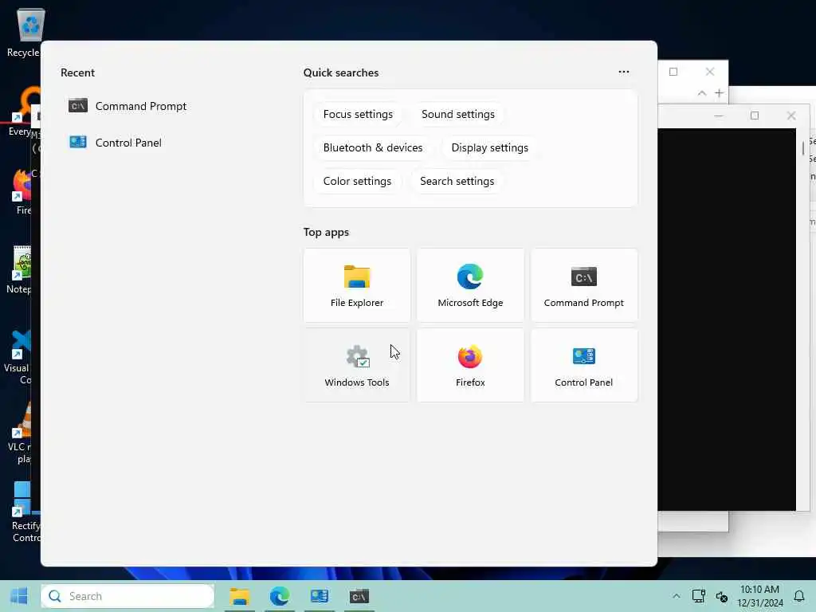The image size is (816, 612).
Task: Minimize the black console window
Action: click(718, 116)
